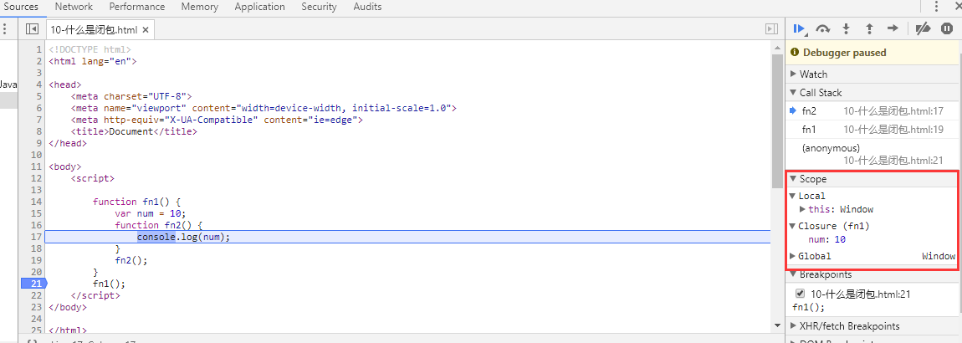Open the 10-什么是闭包.html:17 source link
The image size is (962, 343).
[x=893, y=111]
